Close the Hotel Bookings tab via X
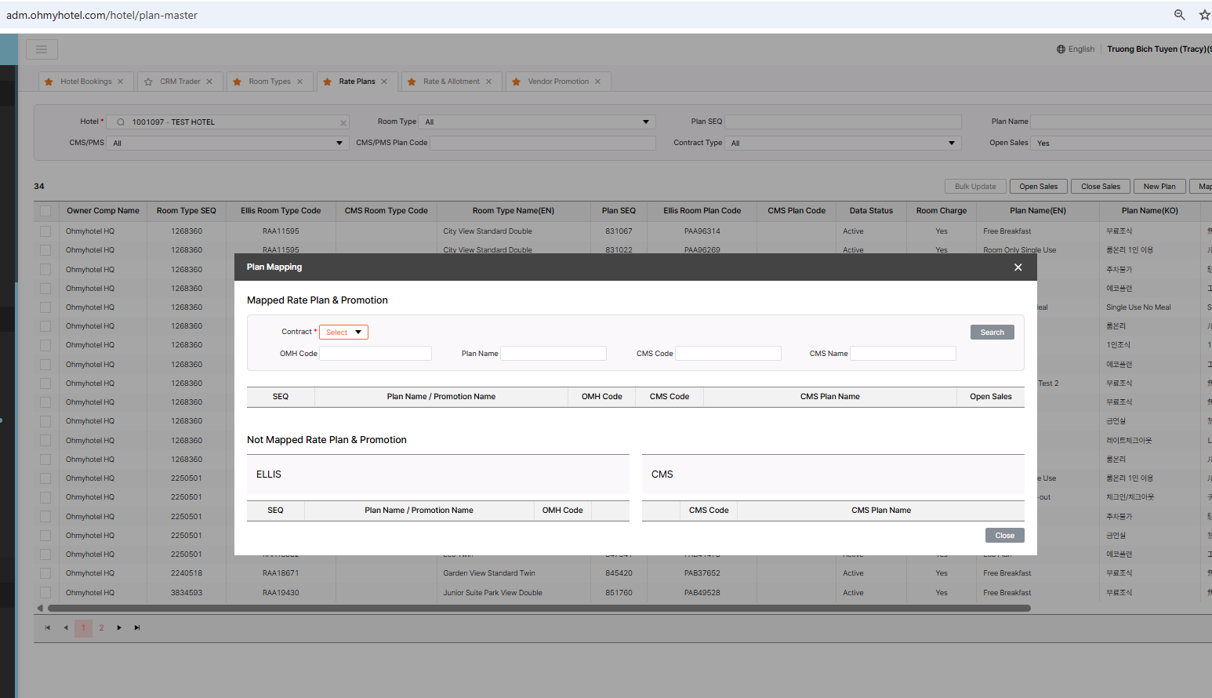 pyautogui.click(x=120, y=82)
